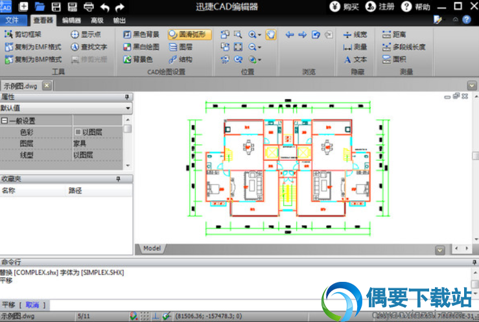Viewport: 479px width, 322px height.
Task: Toggle 黑白绘图 black-white drawing
Action: pyautogui.click(x=141, y=47)
